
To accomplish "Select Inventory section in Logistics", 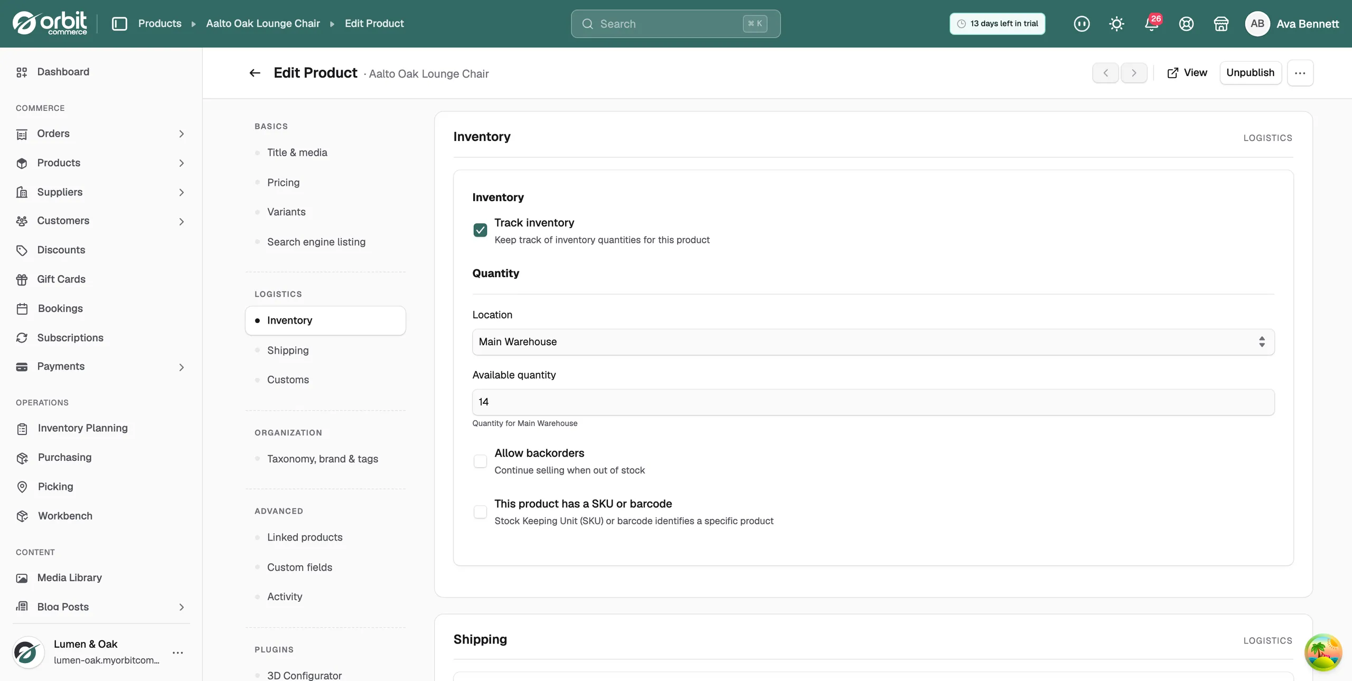I will pyautogui.click(x=325, y=320).
